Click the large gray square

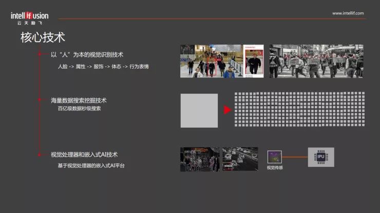(x=199, y=111)
